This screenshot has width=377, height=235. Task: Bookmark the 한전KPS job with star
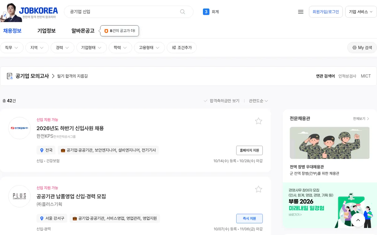259,121
